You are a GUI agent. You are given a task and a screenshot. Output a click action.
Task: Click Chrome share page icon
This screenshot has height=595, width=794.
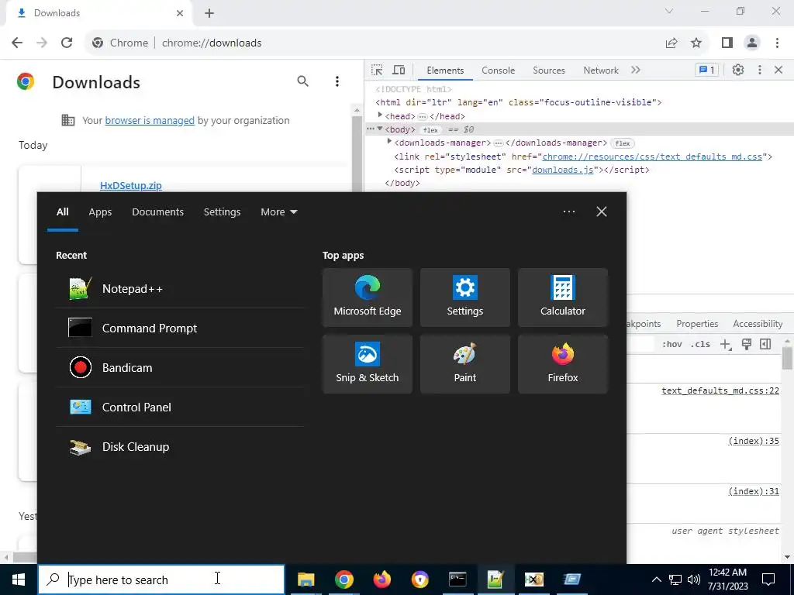[671, 43]
